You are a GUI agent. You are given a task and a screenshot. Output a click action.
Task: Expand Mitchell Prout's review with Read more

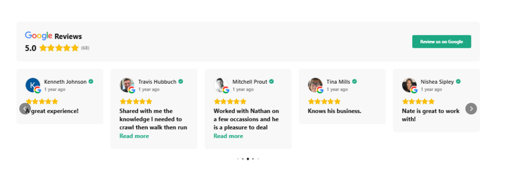tap(228, 136)
